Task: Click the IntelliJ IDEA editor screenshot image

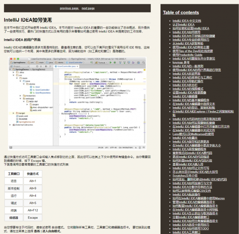Action: [x=77, y=104]
